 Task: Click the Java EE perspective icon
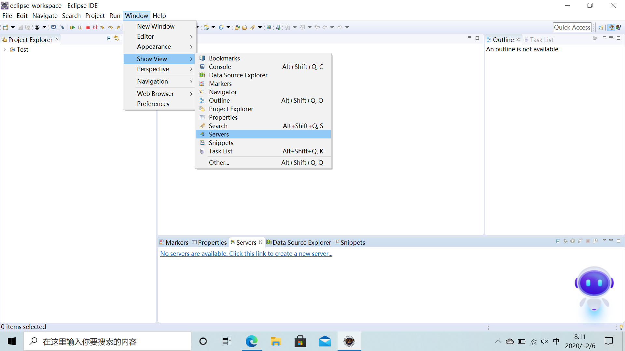click(611, 28)
